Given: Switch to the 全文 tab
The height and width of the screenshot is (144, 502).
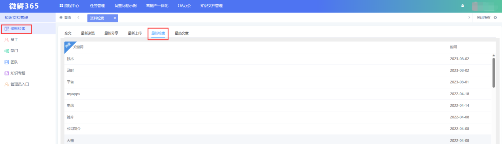Looking at the screenshot, I should (x=68, y=33).
